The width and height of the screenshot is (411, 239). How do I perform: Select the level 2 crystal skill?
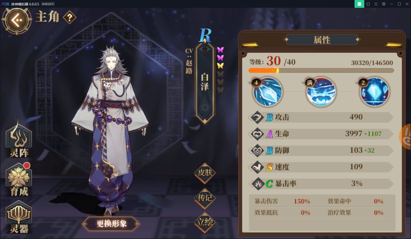coord(374,92)
